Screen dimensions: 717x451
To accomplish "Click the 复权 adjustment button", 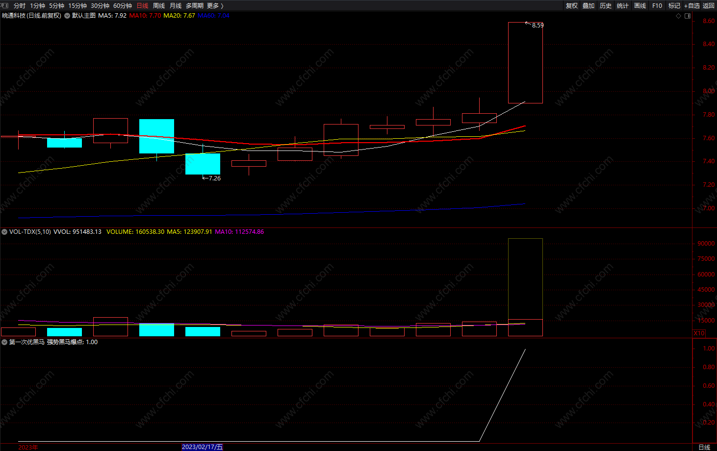I will click(x=572, y=5).
